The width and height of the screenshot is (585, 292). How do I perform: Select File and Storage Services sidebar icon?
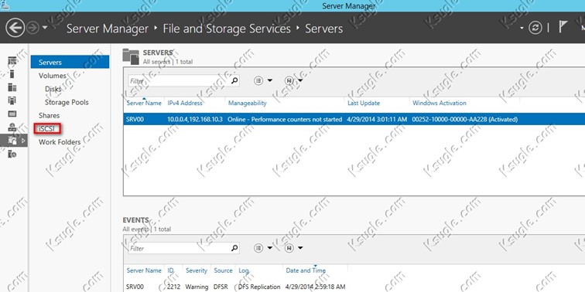coord(12,141)
